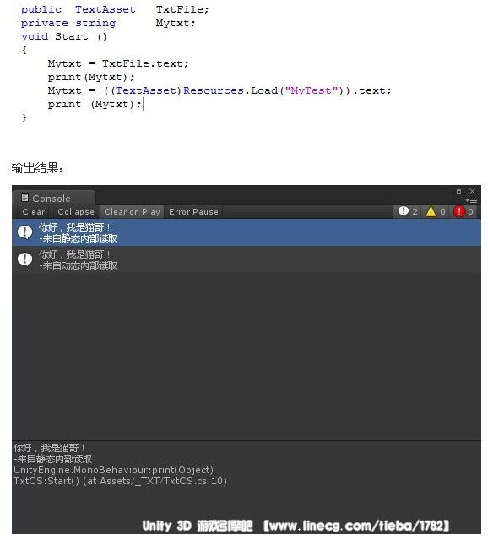This screenshot has width=488, height=540.
Task: Toggle error filter with red icon
Action: click(463, 211)
